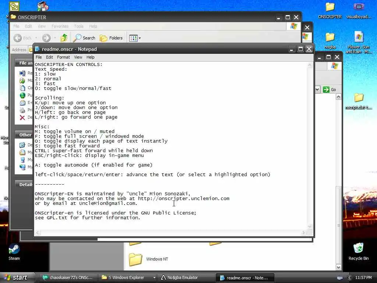The image size is (377, 283).
Task: Click the 'see GPL.txt for further information' line
Action: 87,218
